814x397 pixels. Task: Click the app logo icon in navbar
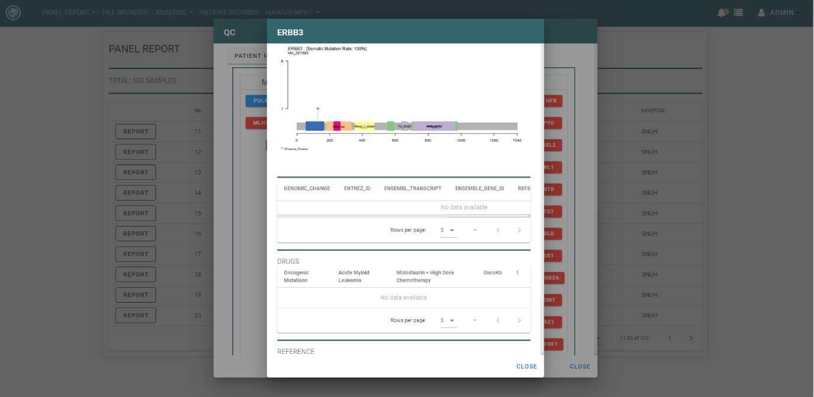pyautogui.click(x=13, y=12)
